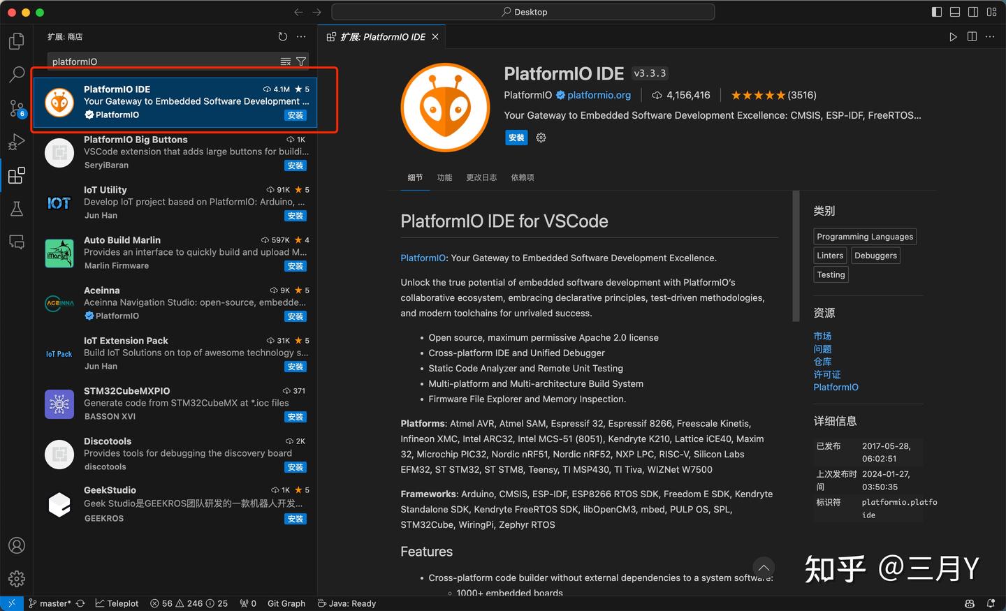1006x611 pixels.
Task: Open the 依赖项 tab
Action: click(522, 177)
